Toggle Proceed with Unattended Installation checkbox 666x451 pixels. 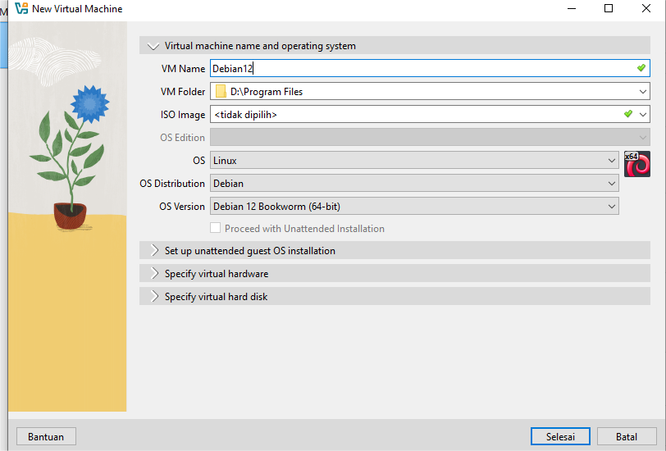click(216, 229)
